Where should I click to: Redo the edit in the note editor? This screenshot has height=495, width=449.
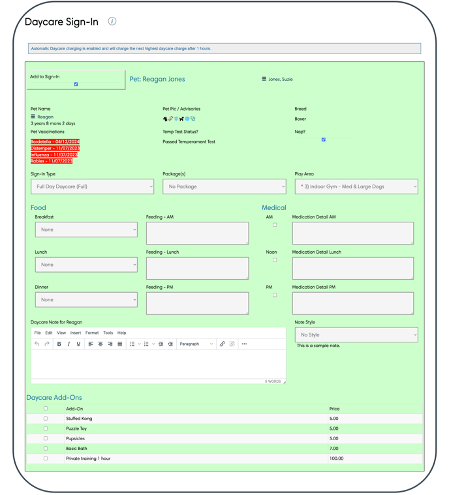pyautogui.click(x=47, y=344)
